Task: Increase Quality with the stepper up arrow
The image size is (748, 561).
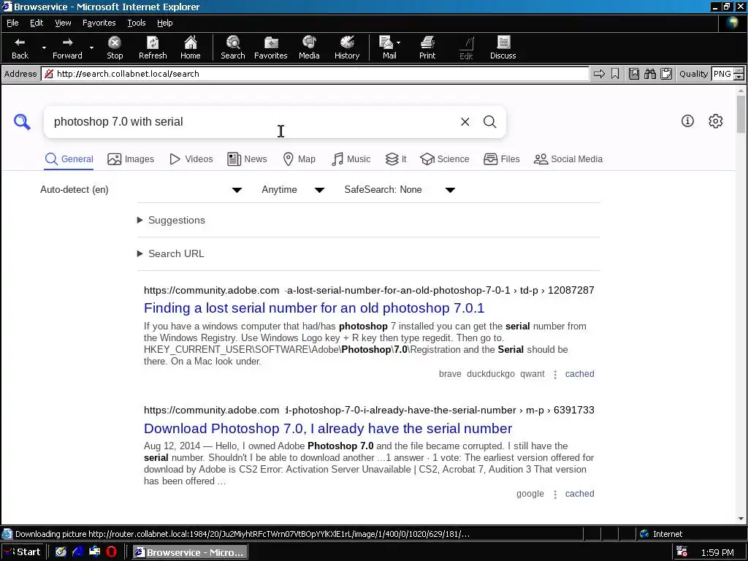Action: click(x=739, y=71)
